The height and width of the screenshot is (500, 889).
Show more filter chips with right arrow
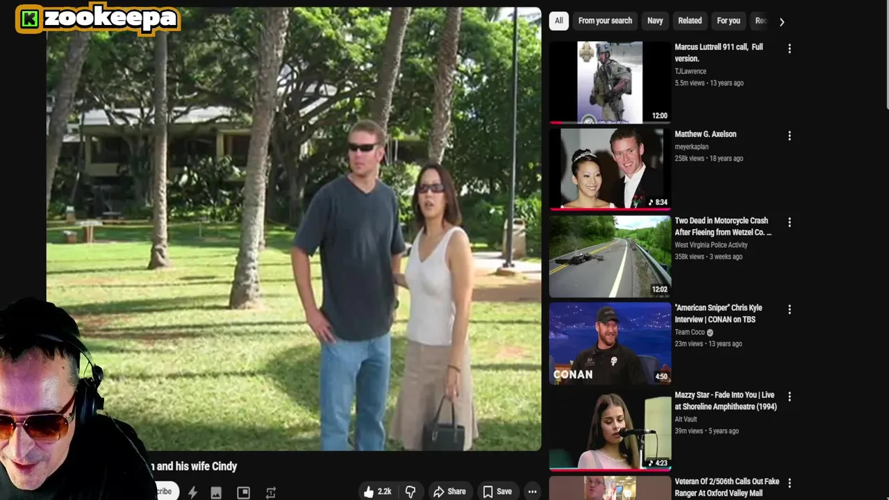[x=782, y=22]
